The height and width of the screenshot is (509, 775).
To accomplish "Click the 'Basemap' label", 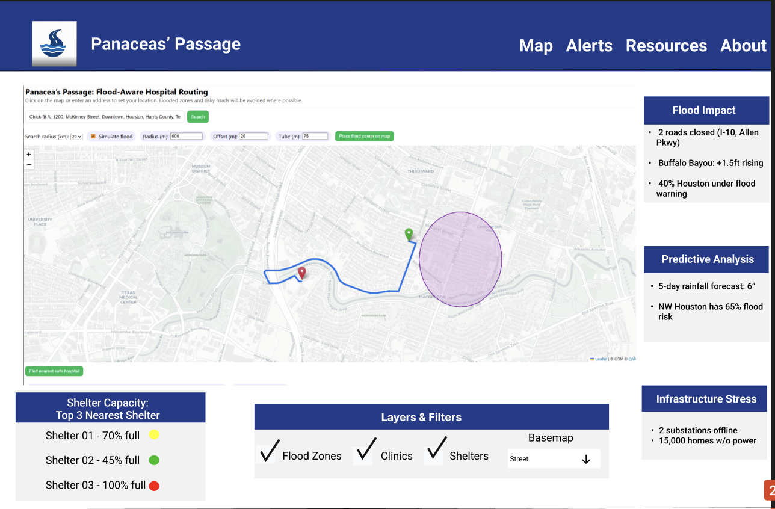I will click(551, 438).
